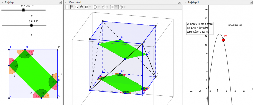
Task: Click the red point W on parabola
Action: [x=223, y=40]
